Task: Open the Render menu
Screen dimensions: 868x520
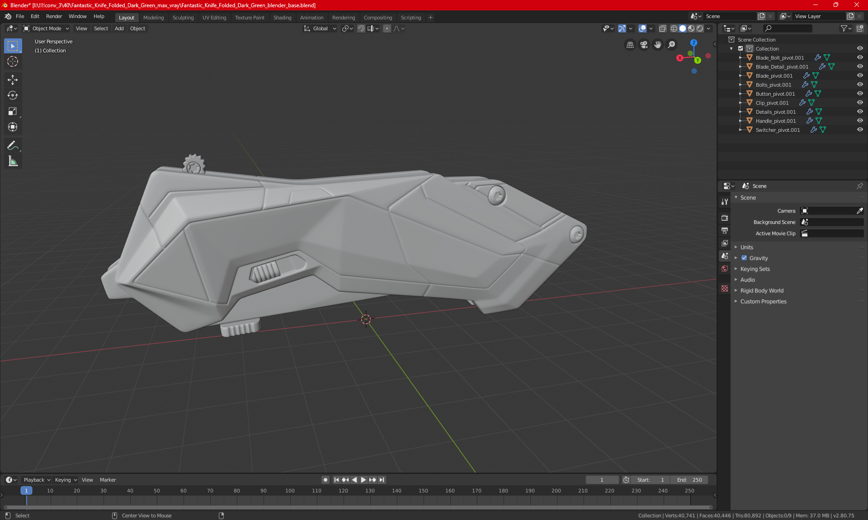Action: 54,16
